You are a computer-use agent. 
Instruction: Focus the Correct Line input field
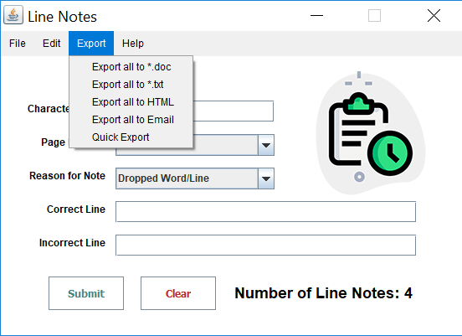click(x=265, y=211)
